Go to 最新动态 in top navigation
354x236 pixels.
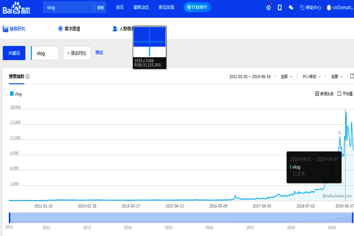[142, 8]
